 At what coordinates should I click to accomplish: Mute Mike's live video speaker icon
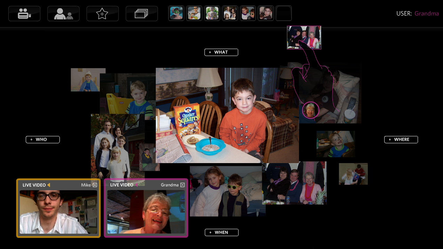tap(49, 185)
